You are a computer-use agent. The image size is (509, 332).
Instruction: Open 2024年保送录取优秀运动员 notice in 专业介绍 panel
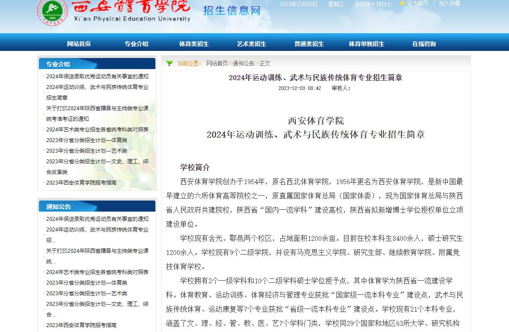click(x=97, y=76)
